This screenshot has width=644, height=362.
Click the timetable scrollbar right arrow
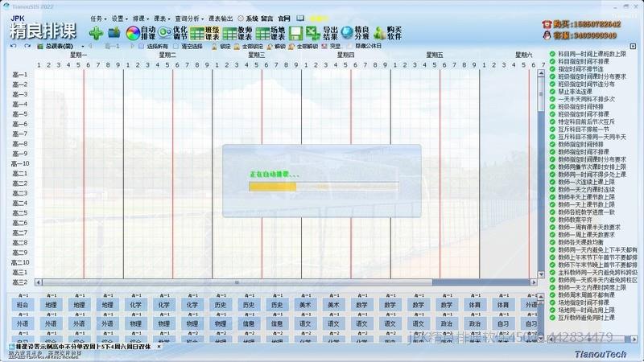click(534, 282)
